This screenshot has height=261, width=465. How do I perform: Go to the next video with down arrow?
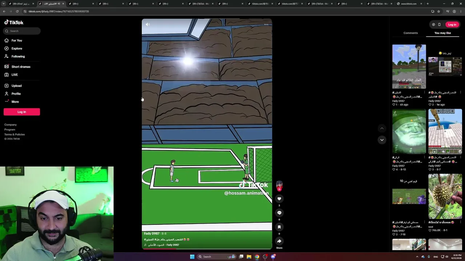(382, 140)
